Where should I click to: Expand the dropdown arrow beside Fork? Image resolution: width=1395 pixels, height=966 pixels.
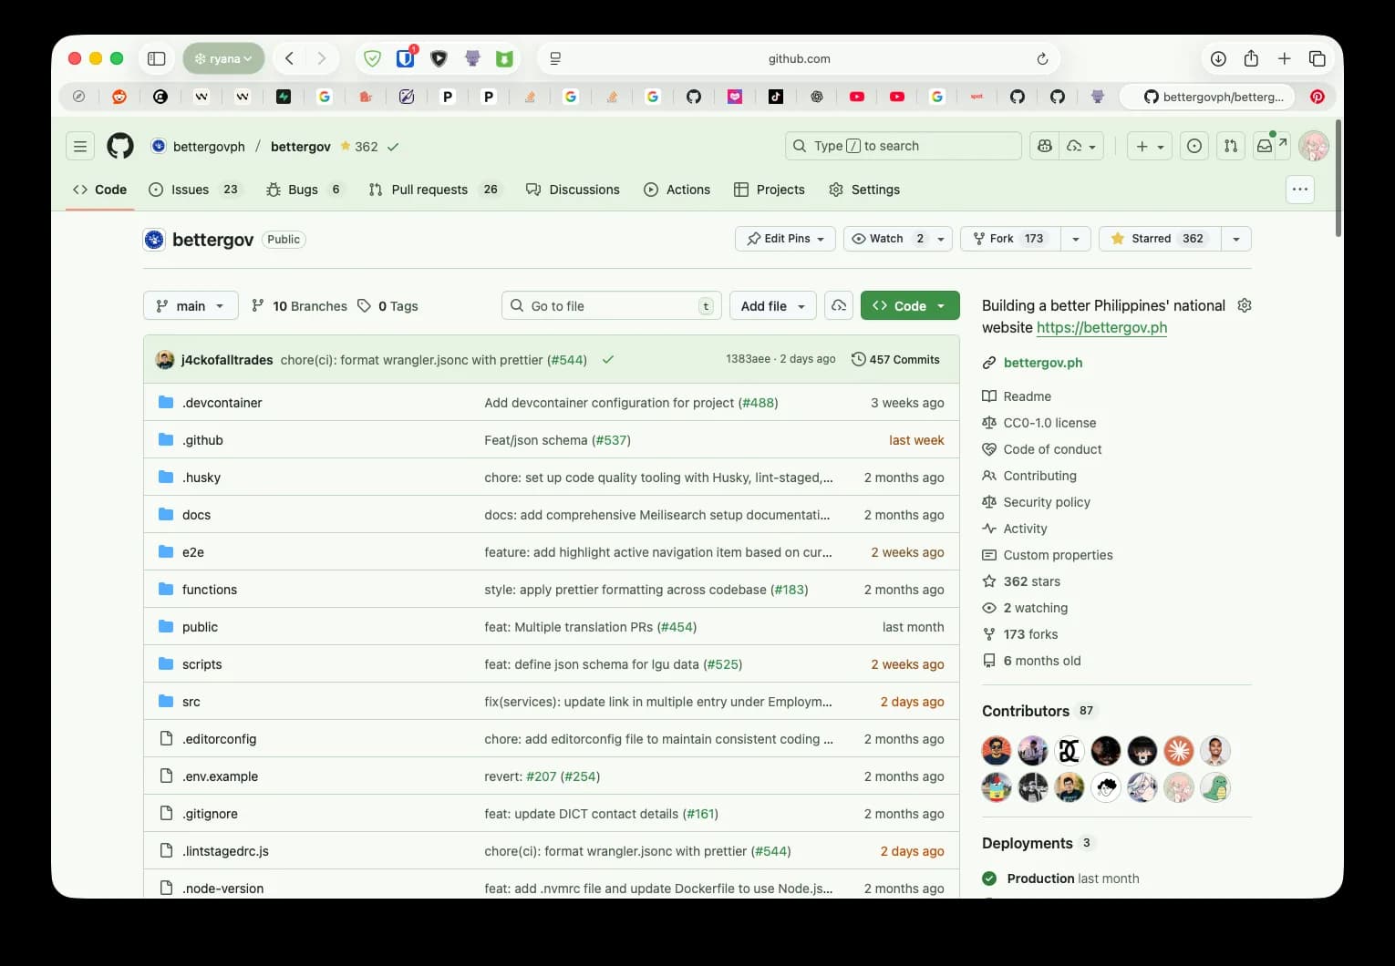(x=1076, y=239)
